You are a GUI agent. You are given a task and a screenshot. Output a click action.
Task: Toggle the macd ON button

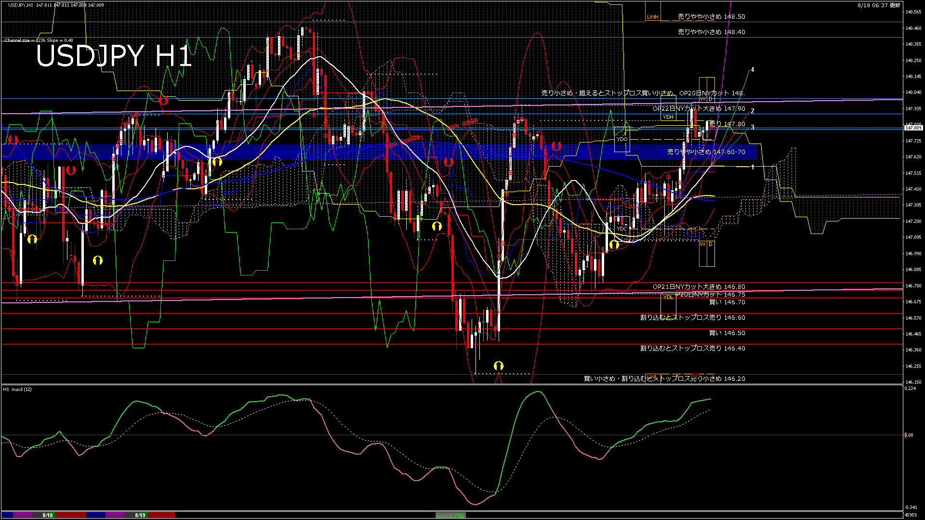click(450, 516)
